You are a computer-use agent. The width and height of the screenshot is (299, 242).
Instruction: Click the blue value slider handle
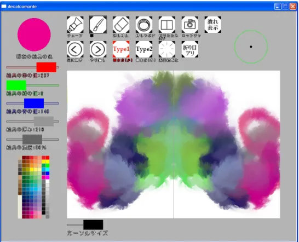click(x=34, y=103)
